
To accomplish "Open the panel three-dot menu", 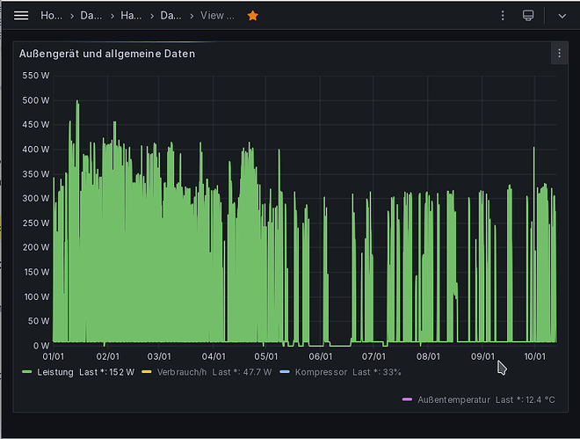I will (559, 54).
